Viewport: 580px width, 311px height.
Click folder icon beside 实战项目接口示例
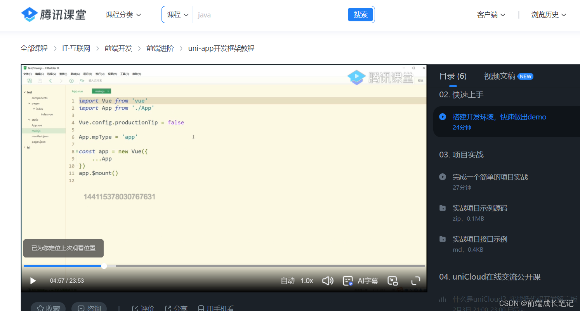click(442, 239)
